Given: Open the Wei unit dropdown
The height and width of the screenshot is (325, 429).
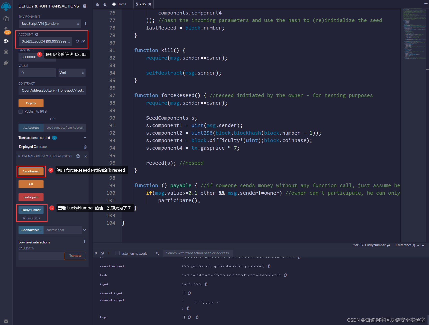Looking at the screenshot, I should [x=72, y=73].
